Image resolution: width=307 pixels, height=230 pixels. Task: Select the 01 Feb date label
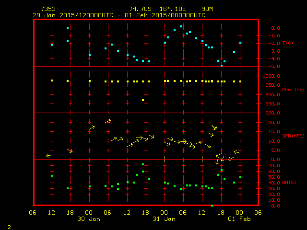click(x=239, y=219)
